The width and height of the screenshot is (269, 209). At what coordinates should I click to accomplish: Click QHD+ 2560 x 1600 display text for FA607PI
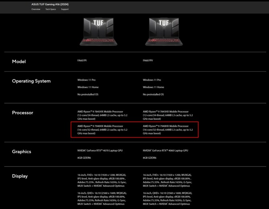[102, 199]
